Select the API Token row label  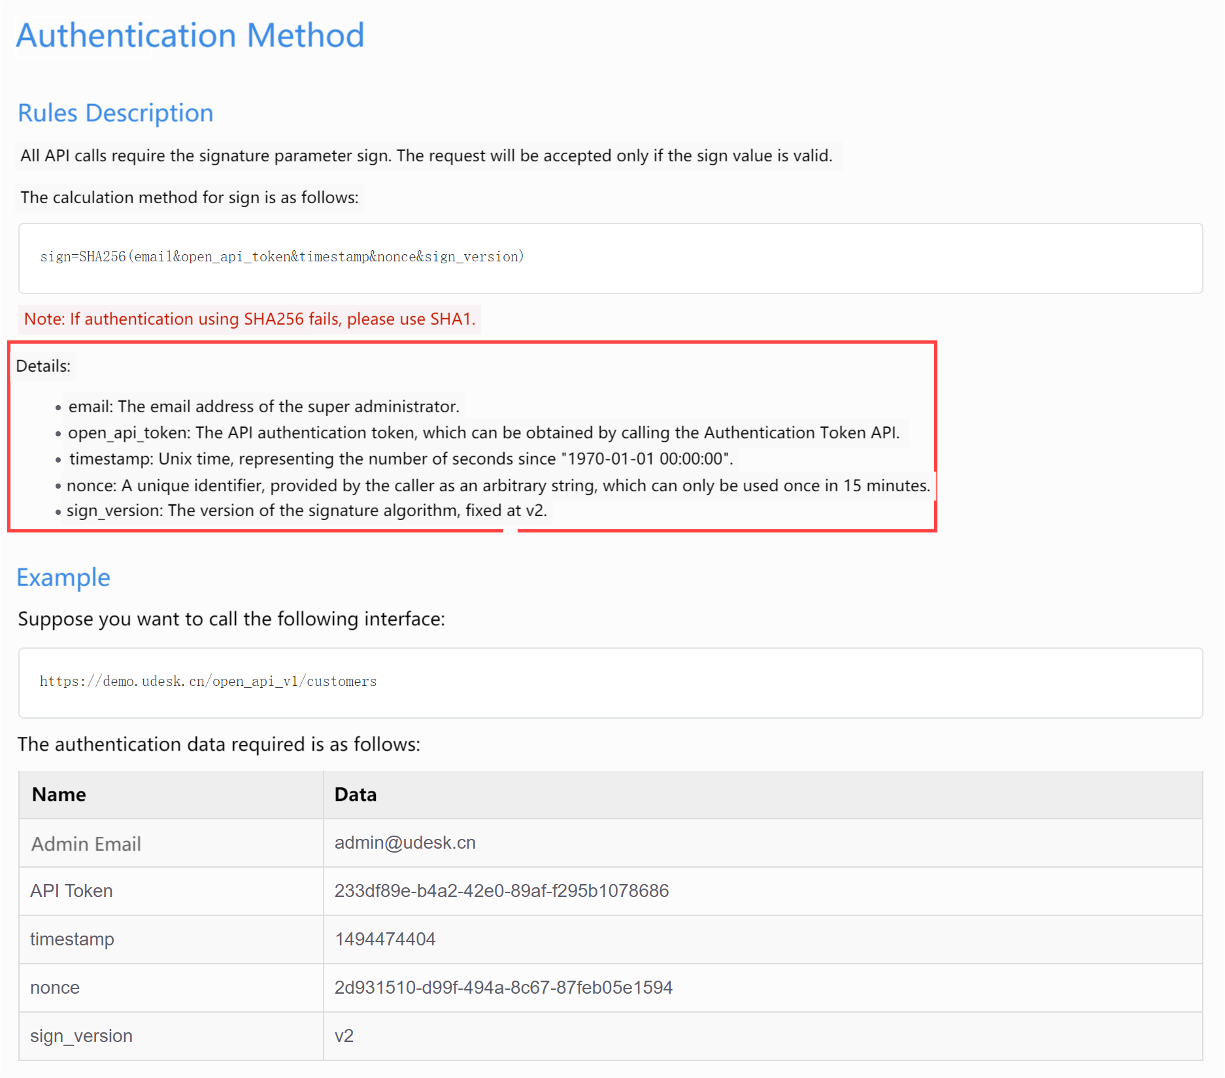point(71,891)
